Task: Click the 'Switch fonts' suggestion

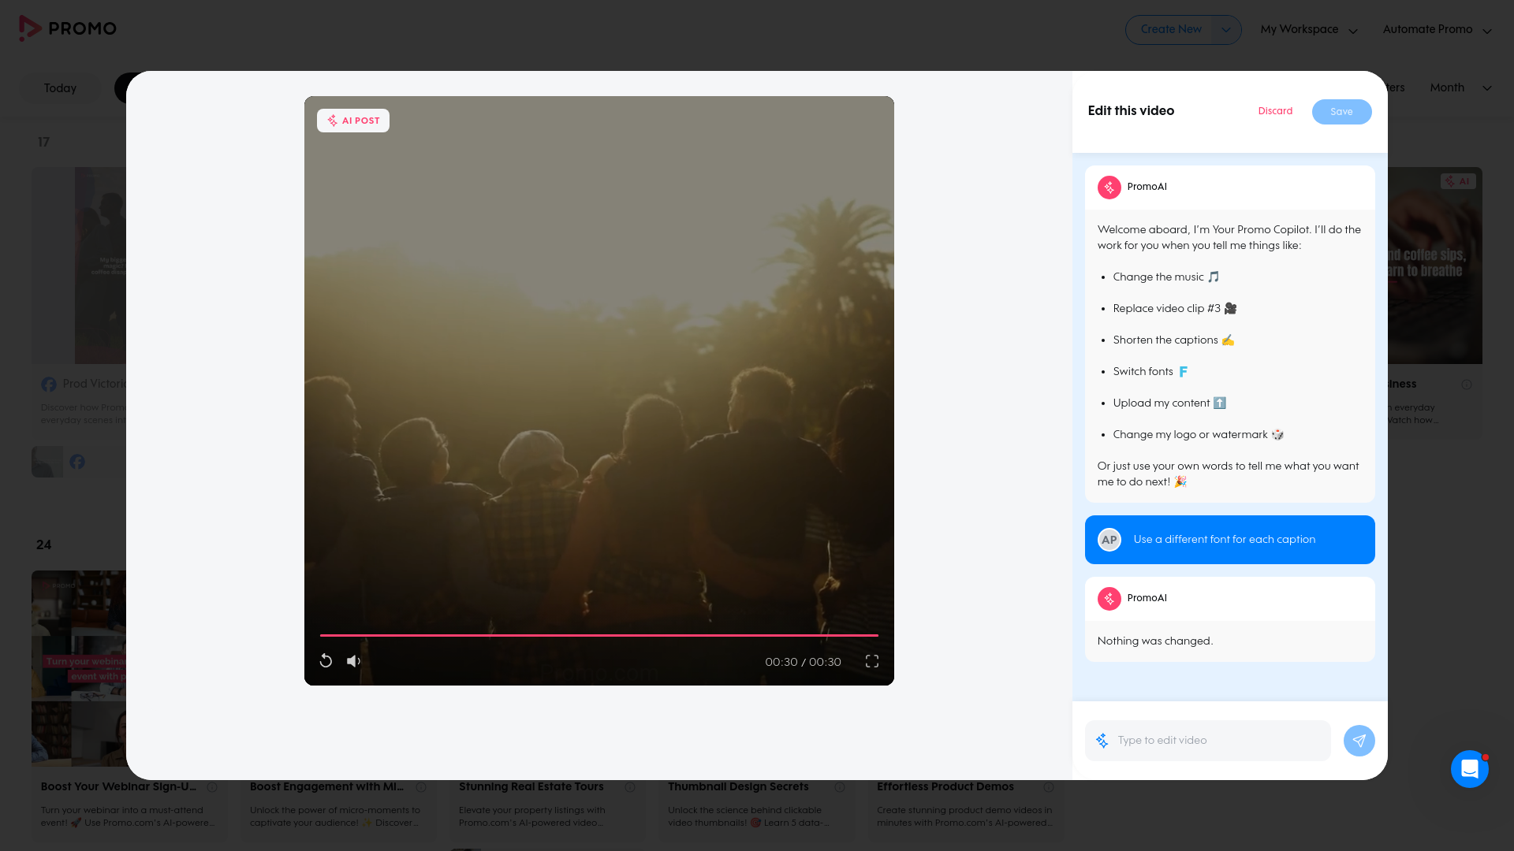Action: click(1150, 372)
